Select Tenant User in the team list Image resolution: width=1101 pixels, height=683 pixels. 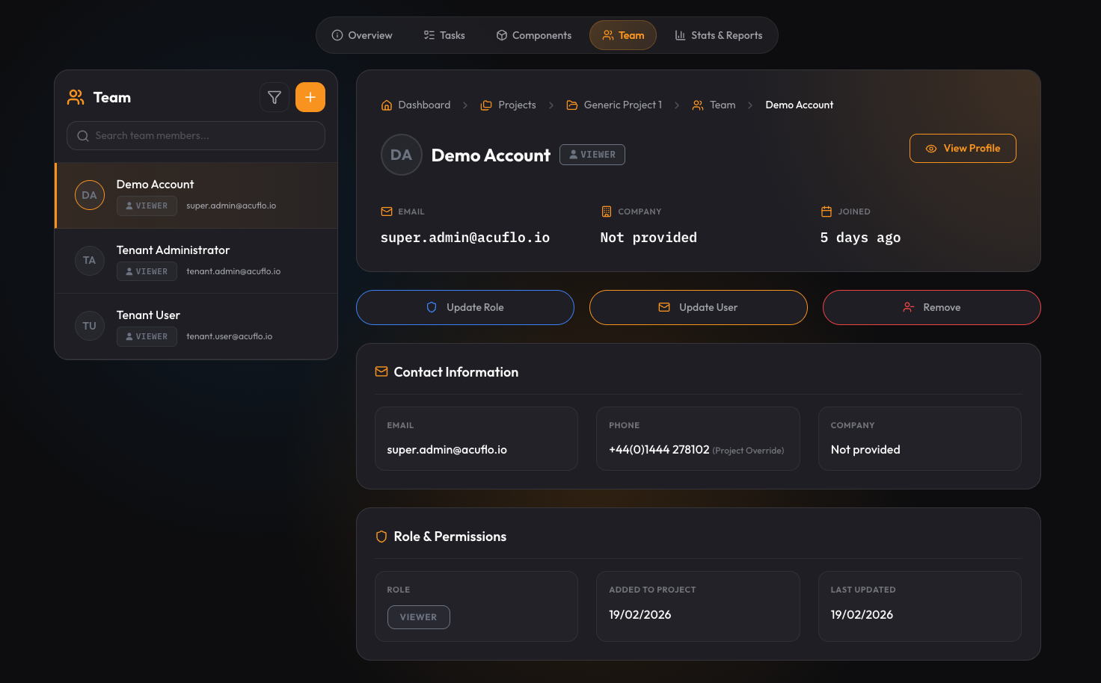[x=196, y=325]
